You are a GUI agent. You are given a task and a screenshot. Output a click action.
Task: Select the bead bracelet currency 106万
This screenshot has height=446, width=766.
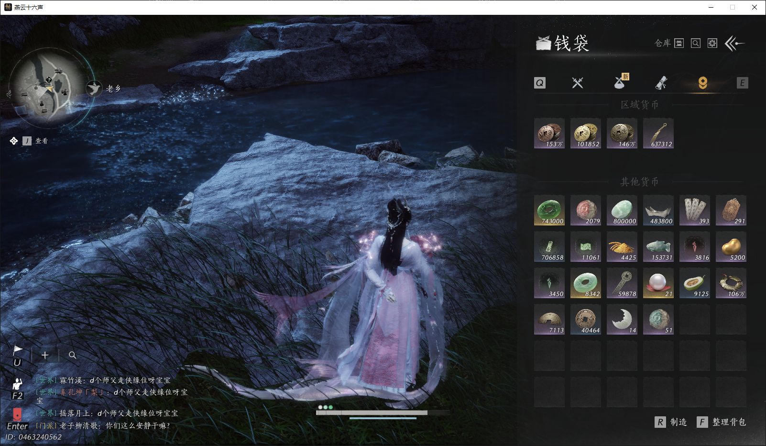731,283
